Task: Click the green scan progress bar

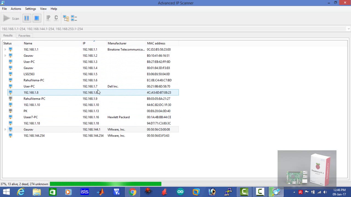Action: tap(106, 184)
